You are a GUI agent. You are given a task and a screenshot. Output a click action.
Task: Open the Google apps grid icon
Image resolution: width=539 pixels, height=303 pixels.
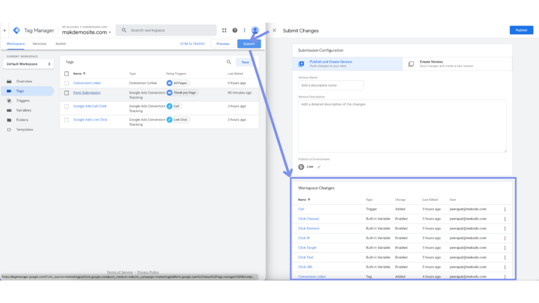tap(224, 30)
